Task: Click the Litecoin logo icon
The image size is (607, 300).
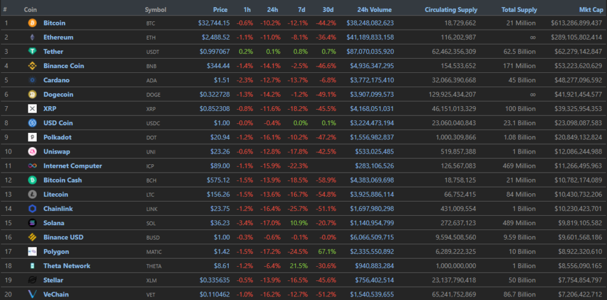Action: [x=32, y=194]
